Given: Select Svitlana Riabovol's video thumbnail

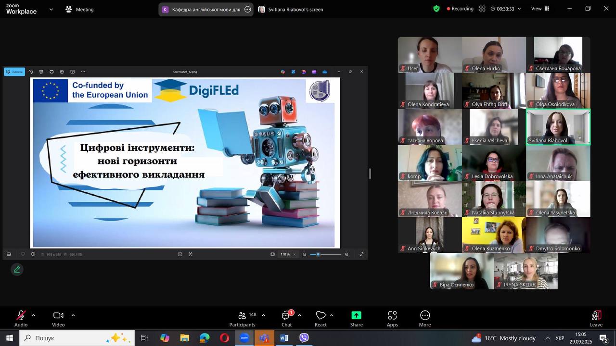Looking at the screenshot, I should 558,127.
